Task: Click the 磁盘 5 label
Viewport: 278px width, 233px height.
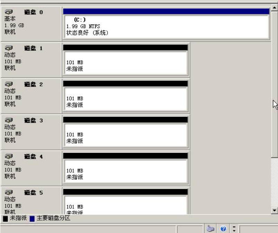Action: point(33,192)
